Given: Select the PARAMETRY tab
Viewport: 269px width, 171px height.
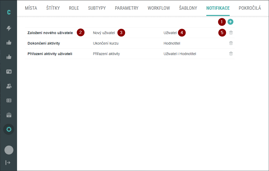Looking at the screenshot, I should point(127,8).
